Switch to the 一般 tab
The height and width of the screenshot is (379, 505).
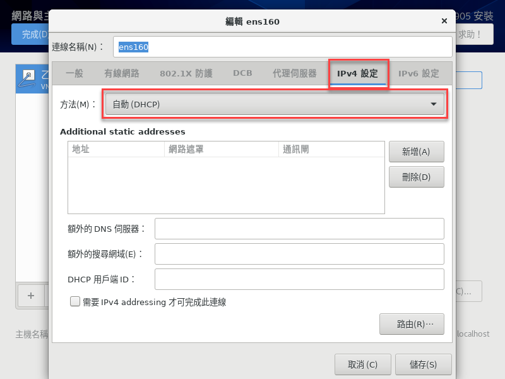pyautogui.click(x=74, y=73)
